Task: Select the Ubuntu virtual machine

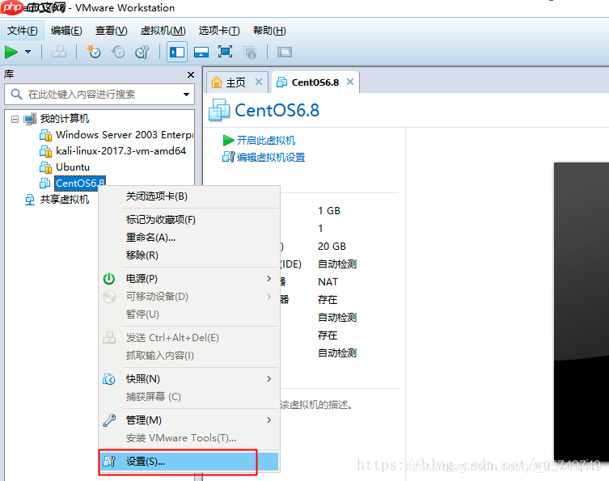Action: pos(73,167)
